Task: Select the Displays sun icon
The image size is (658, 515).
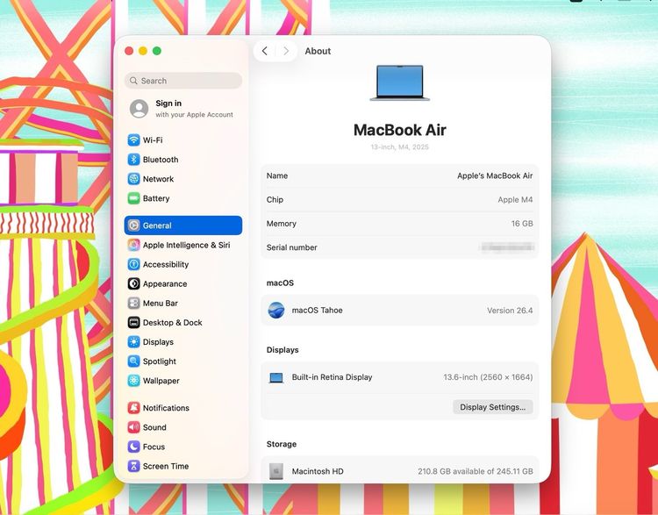Action: (134, 341)
